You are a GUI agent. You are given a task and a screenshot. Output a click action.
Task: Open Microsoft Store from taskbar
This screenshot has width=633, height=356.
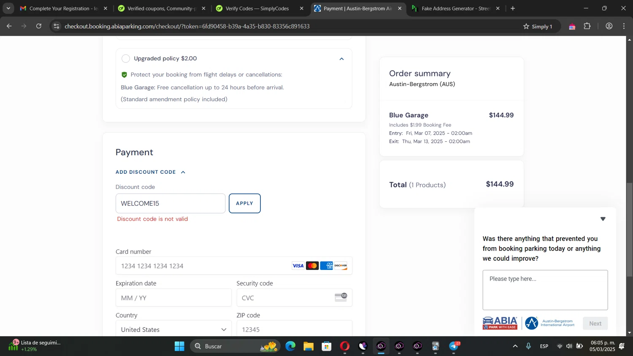click(327, 346)
